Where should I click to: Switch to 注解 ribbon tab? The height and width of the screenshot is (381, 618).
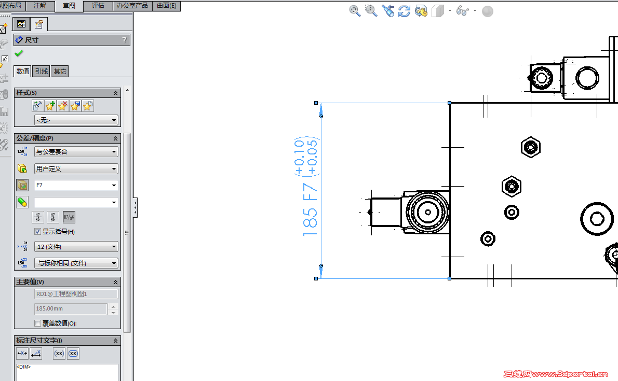[40, 6]
